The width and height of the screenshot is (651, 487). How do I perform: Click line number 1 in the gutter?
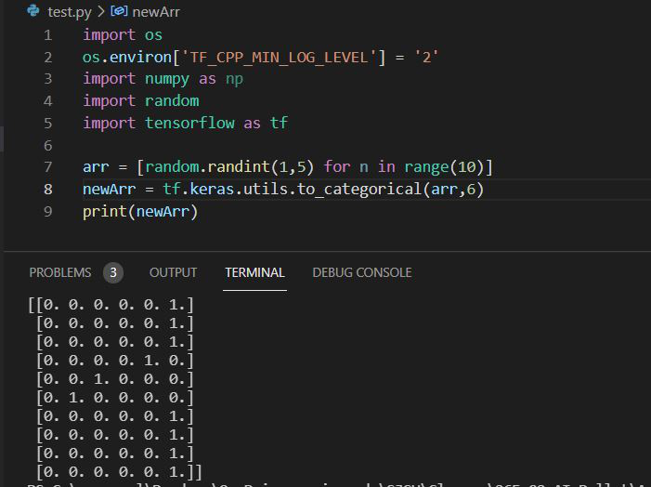pos(47,34)
